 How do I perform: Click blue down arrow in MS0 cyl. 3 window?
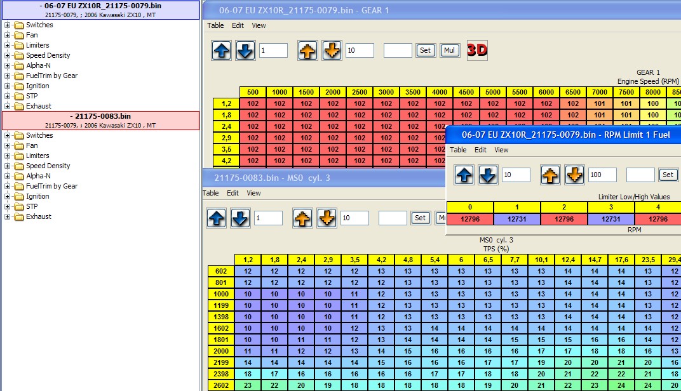point(240,218)
